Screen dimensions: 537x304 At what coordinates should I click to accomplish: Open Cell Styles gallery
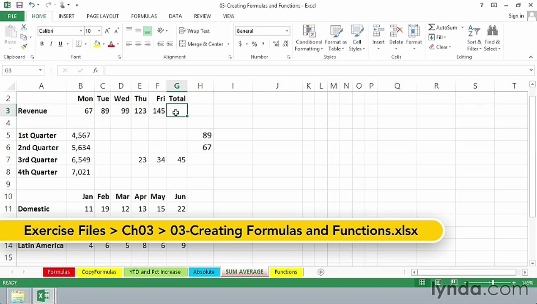coord(357,38)
